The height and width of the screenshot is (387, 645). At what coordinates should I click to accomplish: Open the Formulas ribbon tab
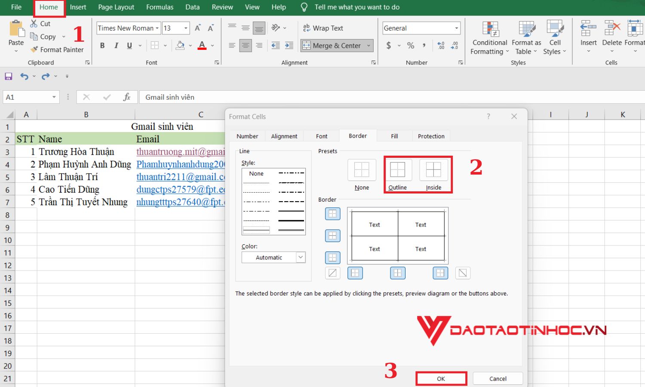(x=160, y=7)
